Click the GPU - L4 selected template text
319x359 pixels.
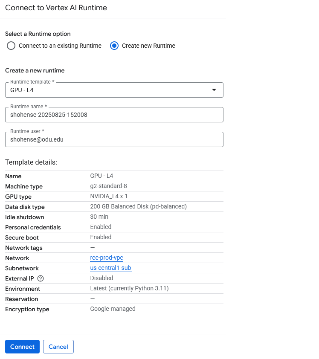pos(22,90)
